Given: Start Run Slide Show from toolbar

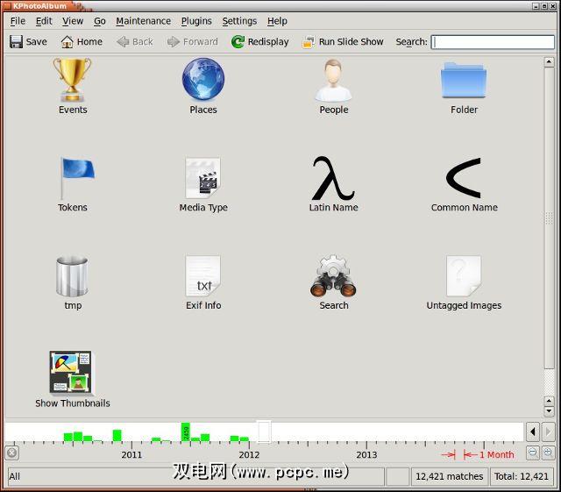Looking at the screenshot, I should click(343, 42).
